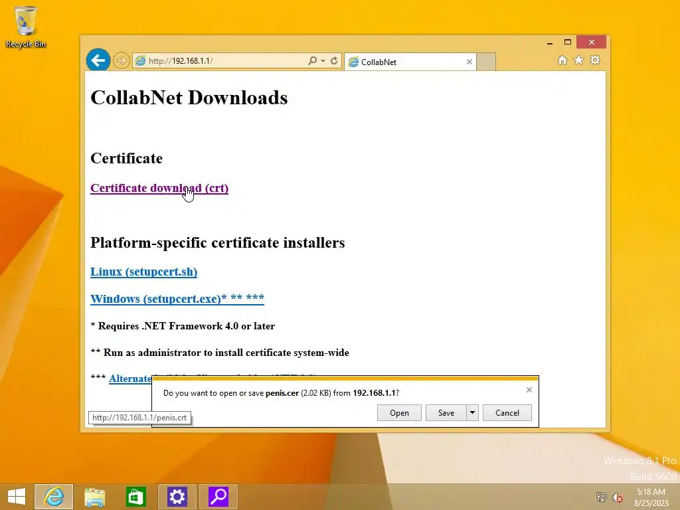This screenshot has width=680, height=510.
Task: Open the Windows Start button
Action: [17, 497]
